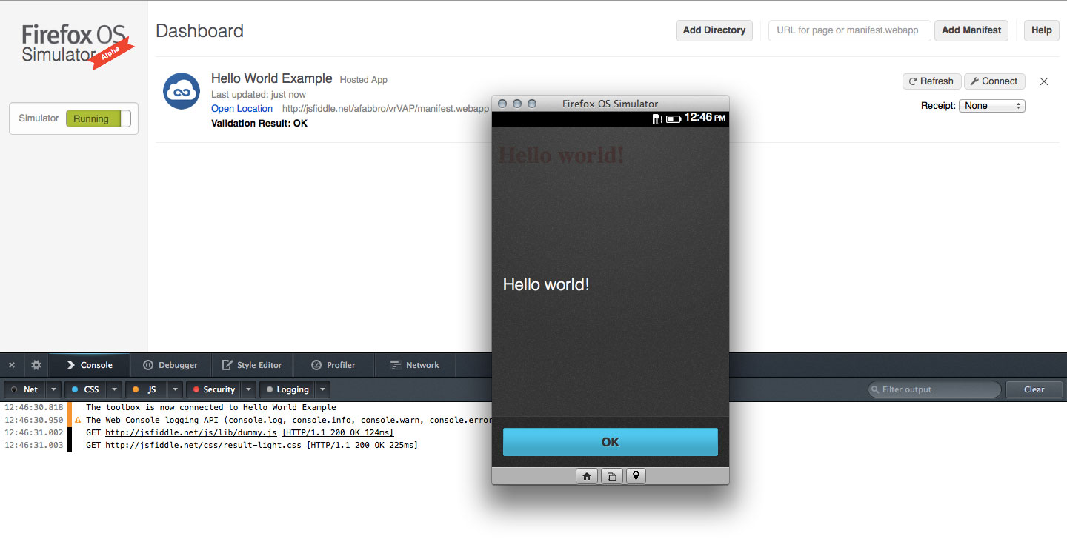Clear the console output
The height and width of the screenshot is (559, 1067).
pyautogui.click(x=1034, y=389)
